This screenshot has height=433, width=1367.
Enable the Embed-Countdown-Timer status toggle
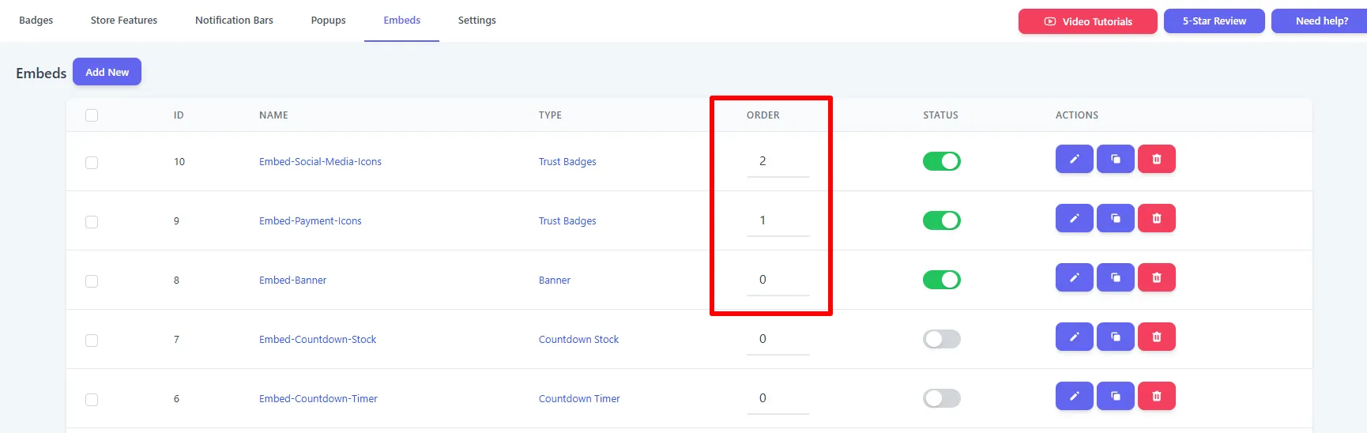coord(942,398)
